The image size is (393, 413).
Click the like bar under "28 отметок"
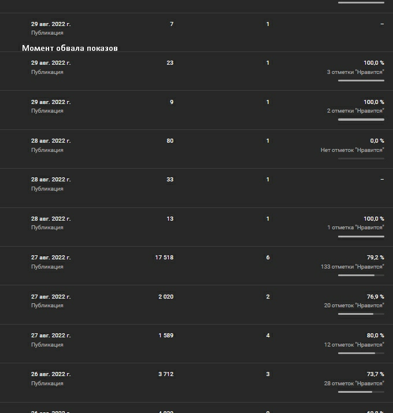[x=361, y=392]
